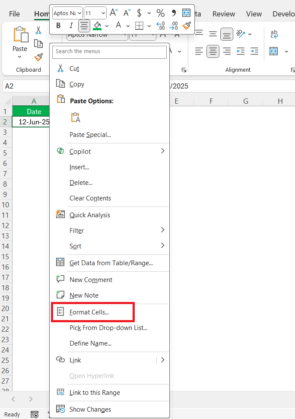
Task: Toggle ribbon Align Right button
Action: tap(227, 51)
